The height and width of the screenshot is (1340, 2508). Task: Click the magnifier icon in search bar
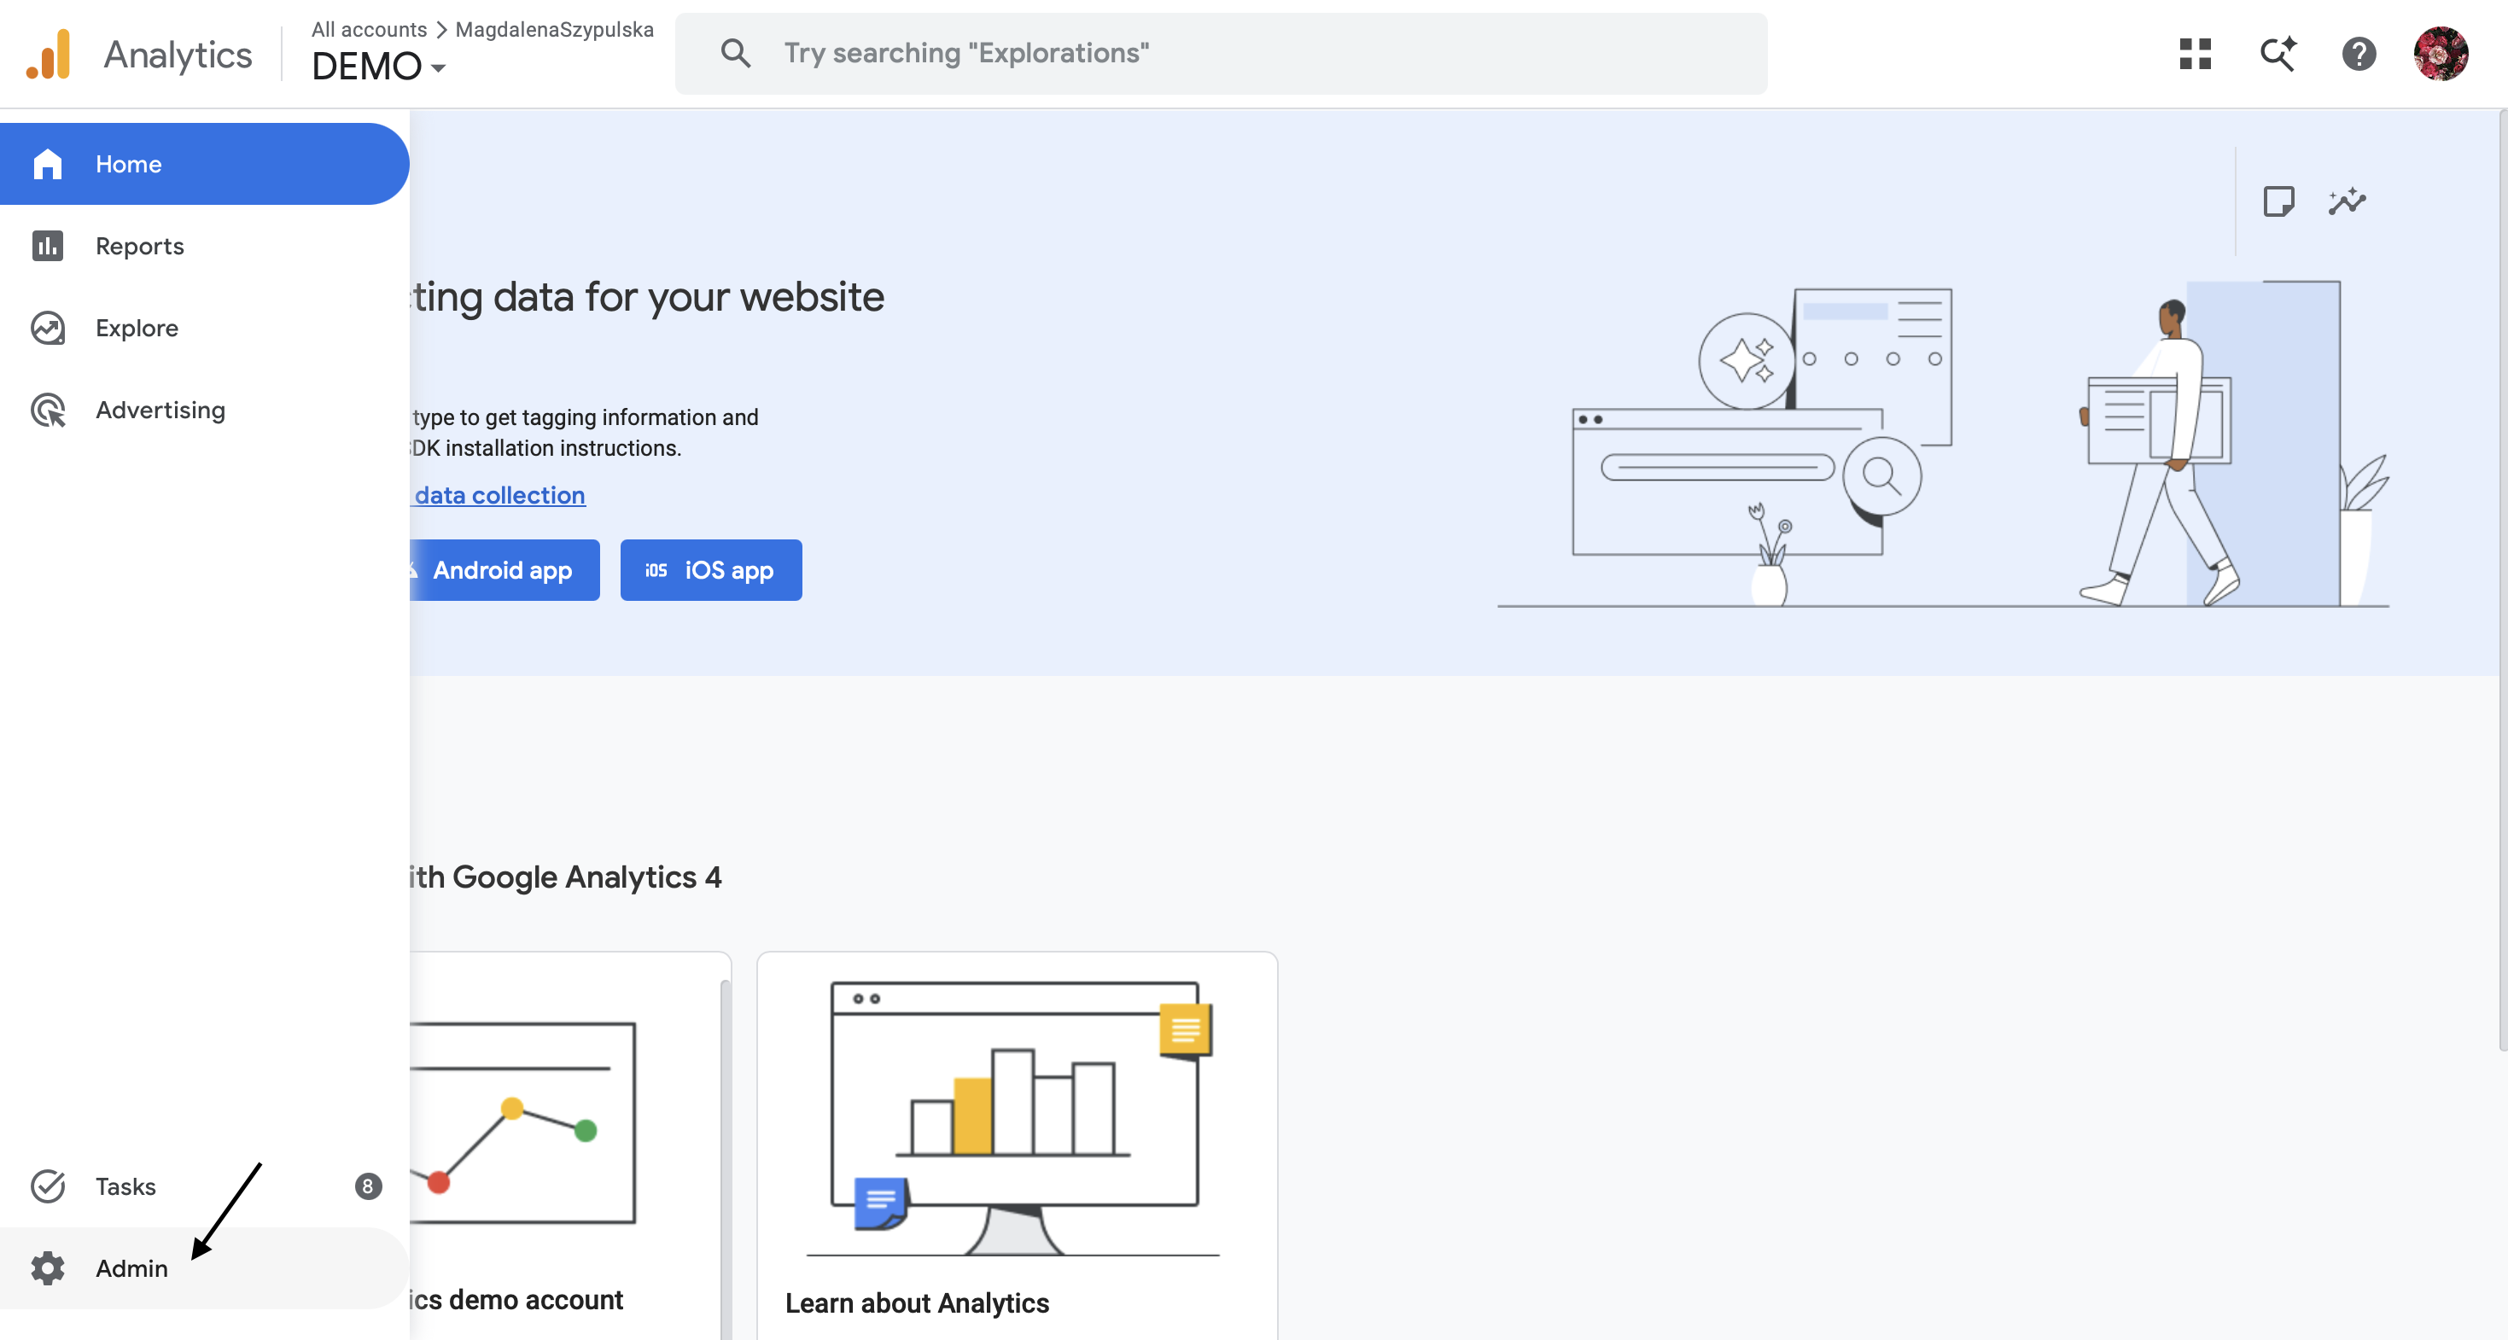coord(735,53)
